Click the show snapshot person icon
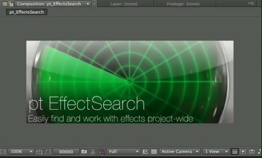The height and width of the screenshot is (158, 262). (93, 151)
